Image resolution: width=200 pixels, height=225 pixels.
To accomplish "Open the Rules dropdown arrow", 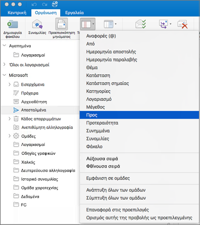I will (170, 24).
